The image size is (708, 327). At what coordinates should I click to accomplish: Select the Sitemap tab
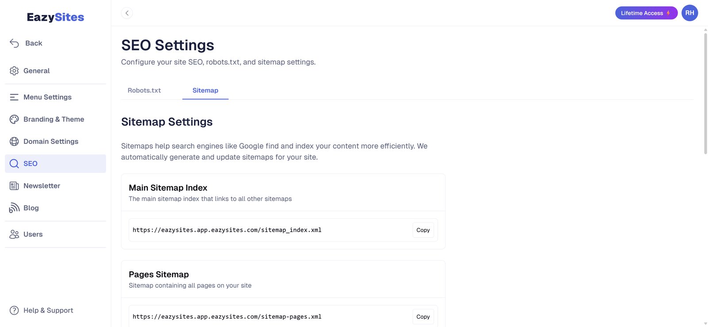[x=205, y=90]
